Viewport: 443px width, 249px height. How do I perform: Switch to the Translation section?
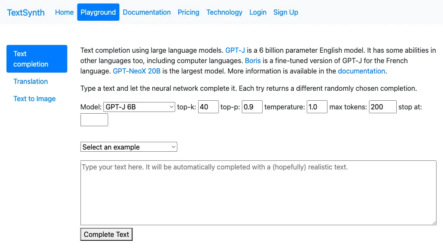tap(30, 81)
